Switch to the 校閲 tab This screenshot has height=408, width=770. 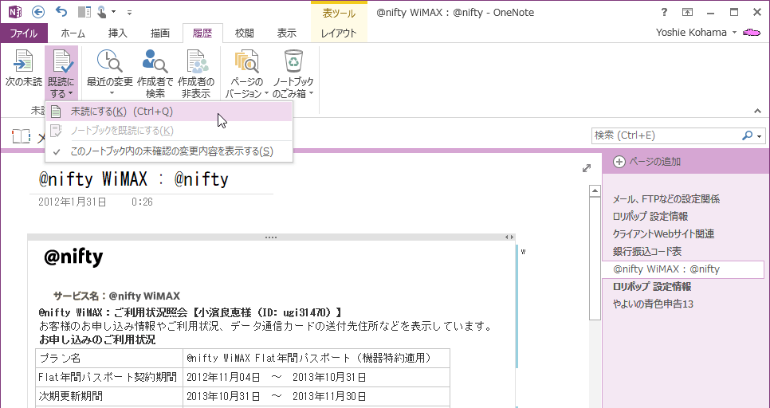coord(244,33)
